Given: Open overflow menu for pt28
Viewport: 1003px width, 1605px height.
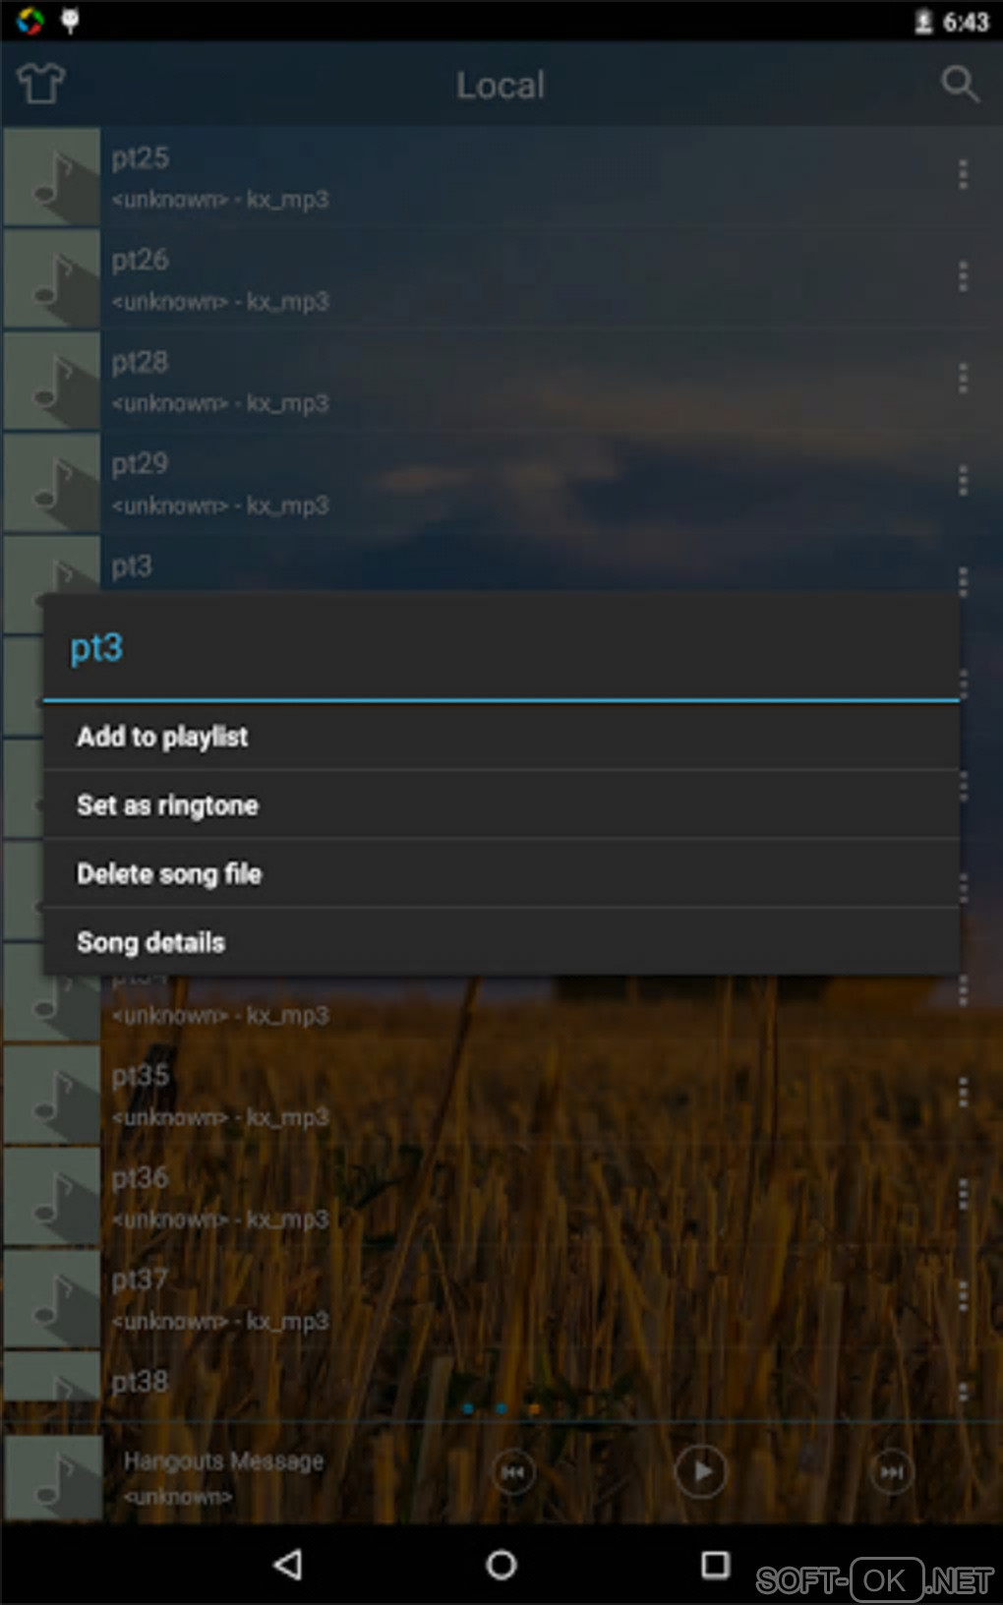Looking at the screenshot, I should (x=963, y=379).
